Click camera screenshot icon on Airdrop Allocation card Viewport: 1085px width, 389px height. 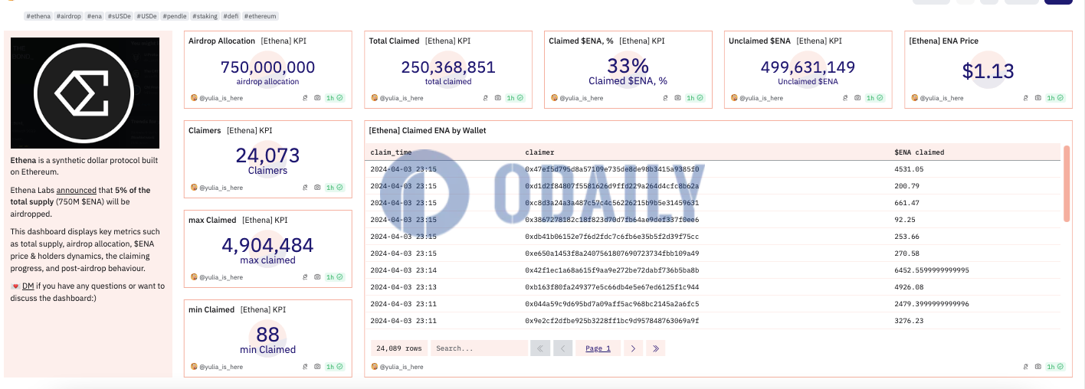[318, 98]
